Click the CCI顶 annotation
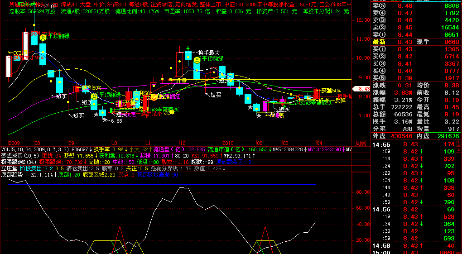 pos(20,53)
